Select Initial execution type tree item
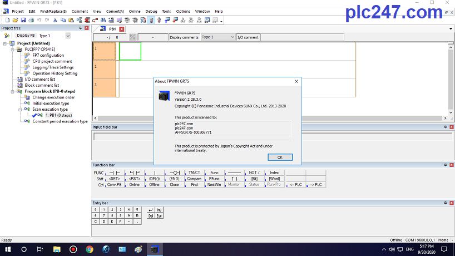 pyautogui.click(x=51, y=104)
